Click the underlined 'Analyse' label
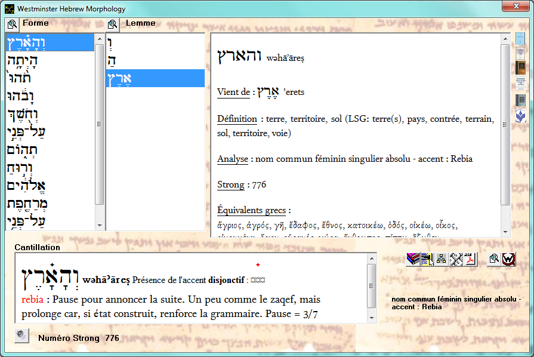The width and height of the screenshot is (534, 357). click(233, 159)
